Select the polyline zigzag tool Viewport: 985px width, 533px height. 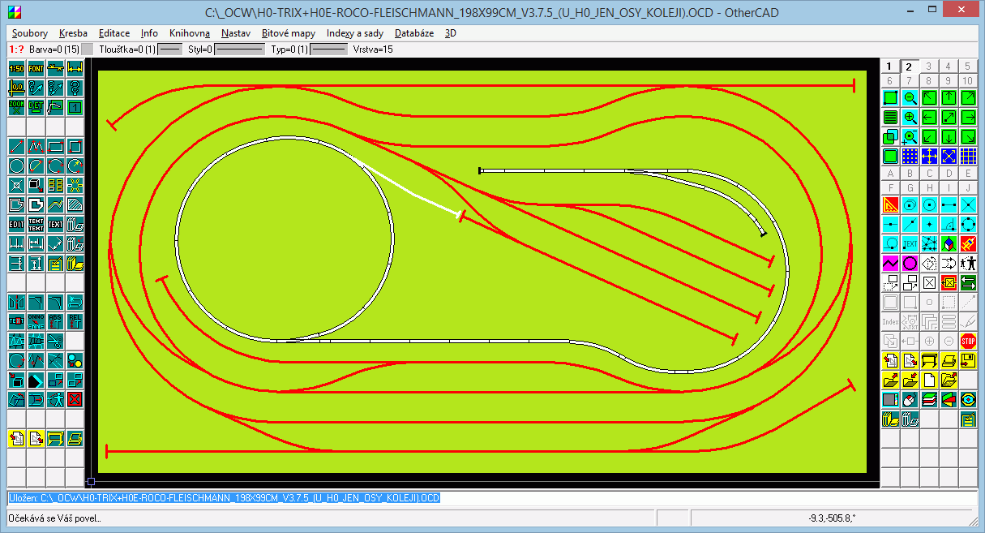tap(36, 148)
